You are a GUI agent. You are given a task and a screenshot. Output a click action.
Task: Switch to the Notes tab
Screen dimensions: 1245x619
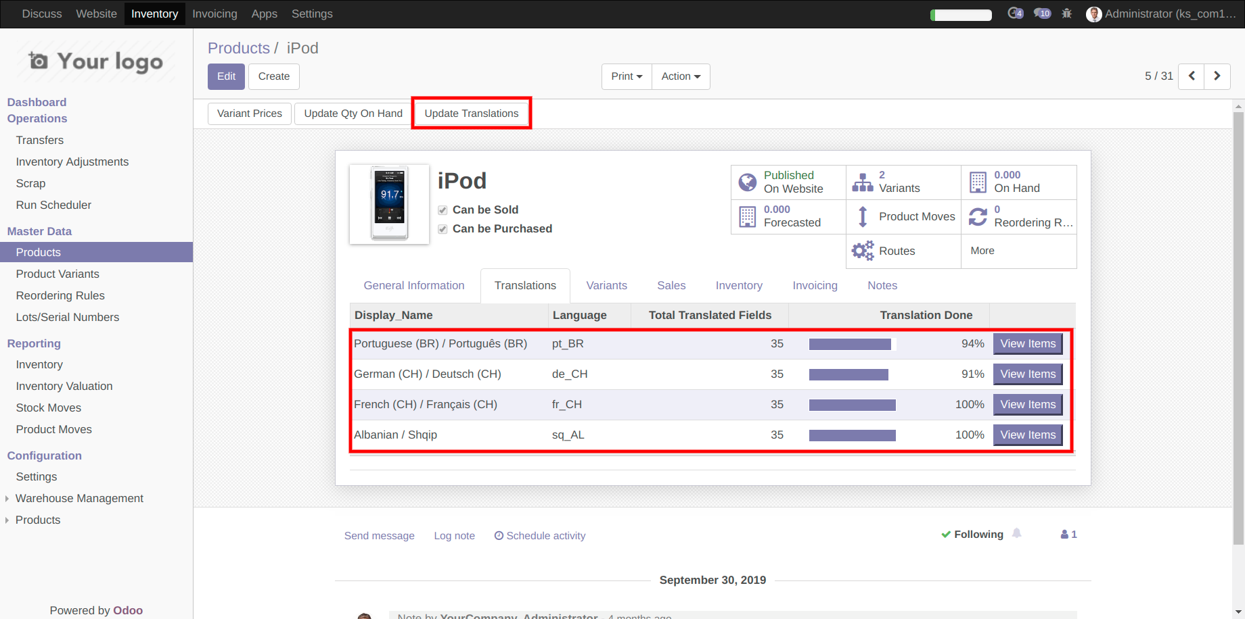pos(882,286)
